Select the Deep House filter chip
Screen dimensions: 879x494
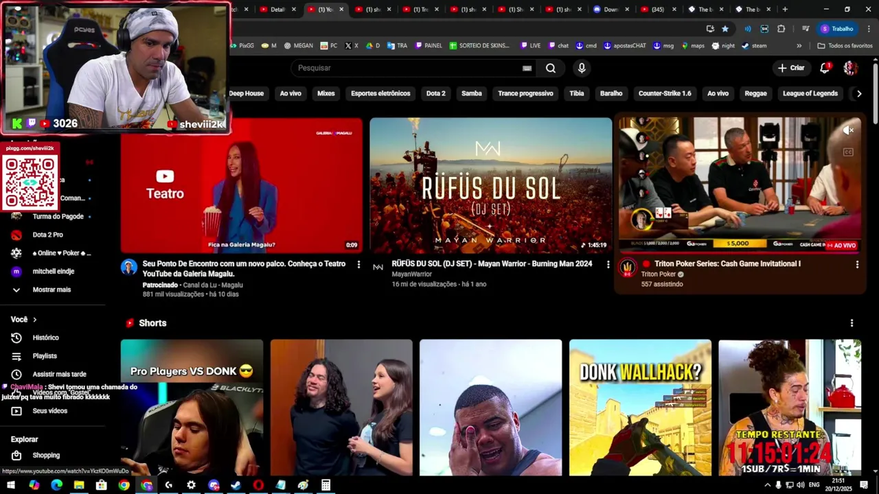246,93
